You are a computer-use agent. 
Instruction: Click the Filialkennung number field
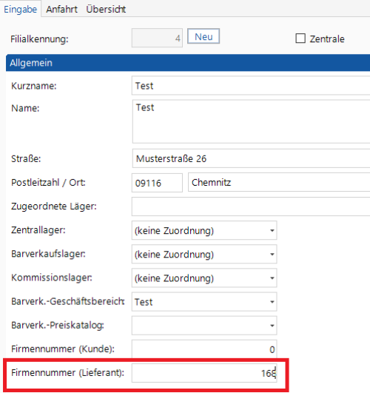157,38
